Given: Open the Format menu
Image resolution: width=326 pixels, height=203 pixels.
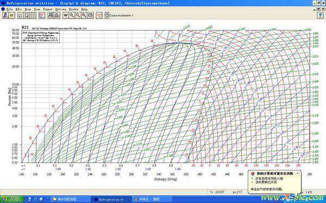Looking at the screenshot, I should (x=48, y=9).
